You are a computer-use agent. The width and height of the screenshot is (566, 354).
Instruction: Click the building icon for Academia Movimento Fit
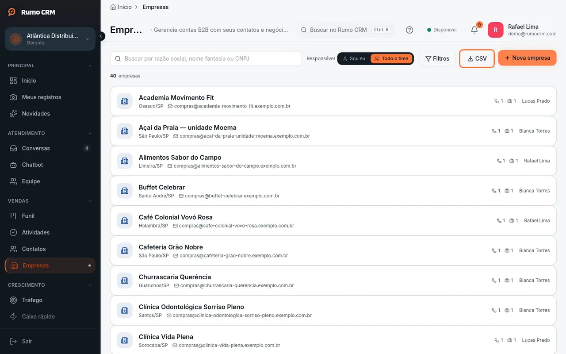125,101
